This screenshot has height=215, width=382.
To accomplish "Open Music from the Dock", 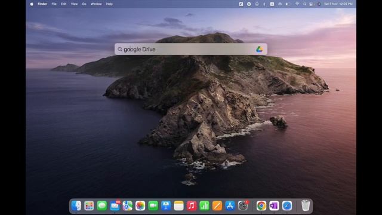I will point(192,205).
